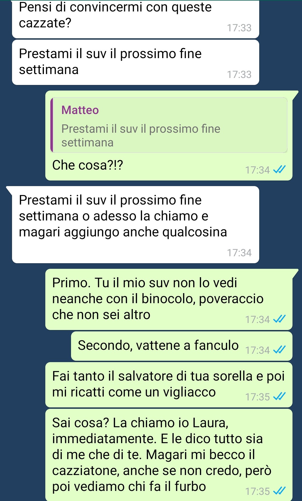
Task: Select the message 'Pensi di convincermi con queste cazzate?'
Action: point(136,19)
